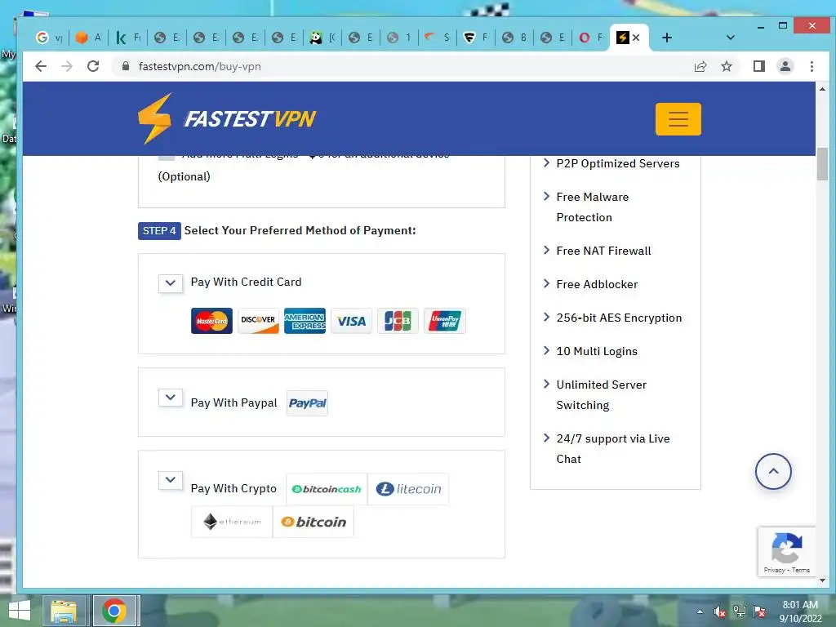Expand Pay With Credit Card option
Screen dimensions: 836x627
(x=171, y=282)
